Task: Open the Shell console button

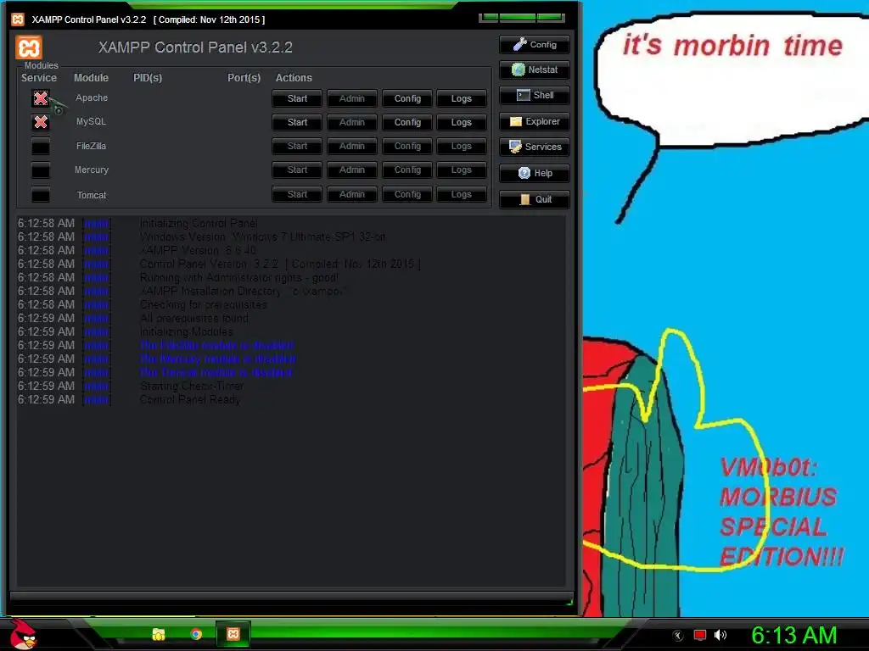Action: tap(535, 95)
